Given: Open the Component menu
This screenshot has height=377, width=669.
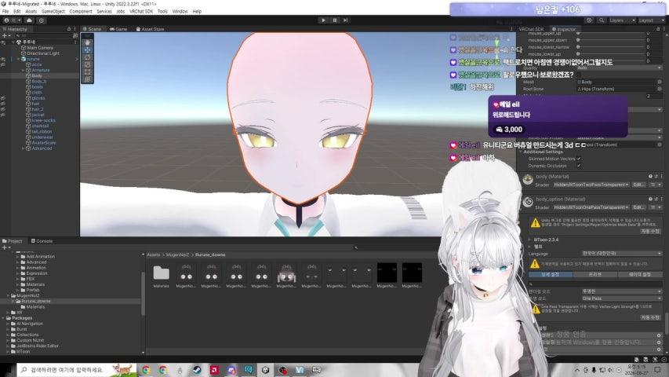Looking at the screenshot, I should tap(81, 12).
